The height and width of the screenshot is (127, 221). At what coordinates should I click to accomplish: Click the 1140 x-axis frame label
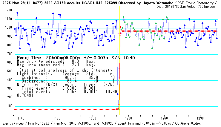pyautogui.click(x=20, y=119)
